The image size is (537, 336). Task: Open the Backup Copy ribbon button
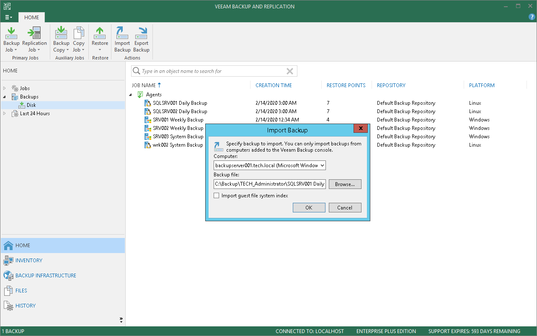(61, 40)
